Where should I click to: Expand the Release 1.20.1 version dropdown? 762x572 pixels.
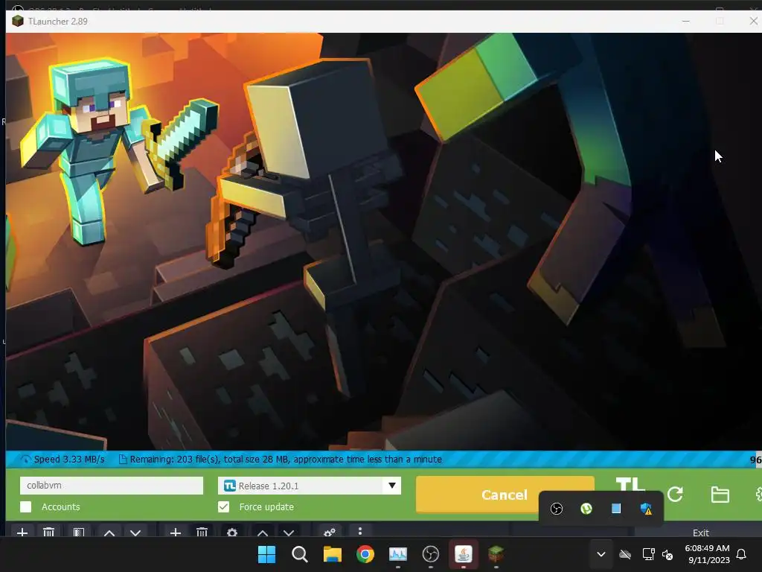(x=391, y=486)
